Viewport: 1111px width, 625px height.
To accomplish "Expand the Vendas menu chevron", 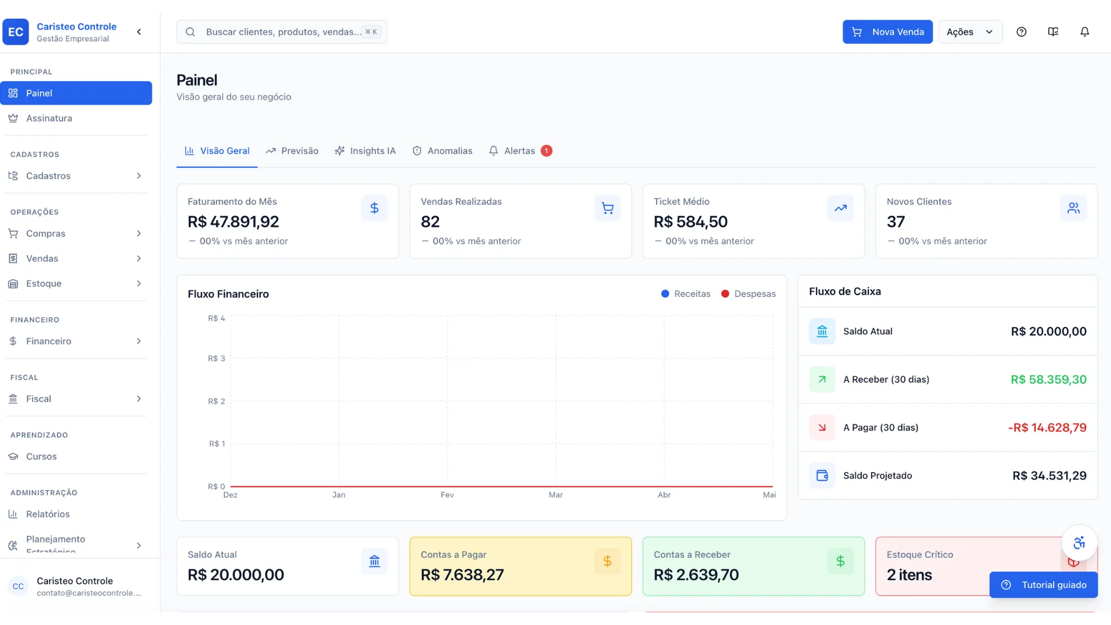I will click(x=139, y=258).
